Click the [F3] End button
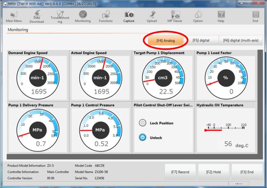The height and width of the screenshot is (188, 267). pyautogui.click(x=247, y=172)
